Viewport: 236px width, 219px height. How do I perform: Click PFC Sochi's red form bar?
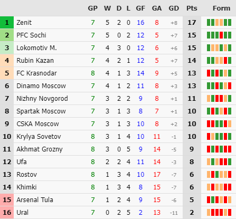pyautogui.click(x=221, y=35)
